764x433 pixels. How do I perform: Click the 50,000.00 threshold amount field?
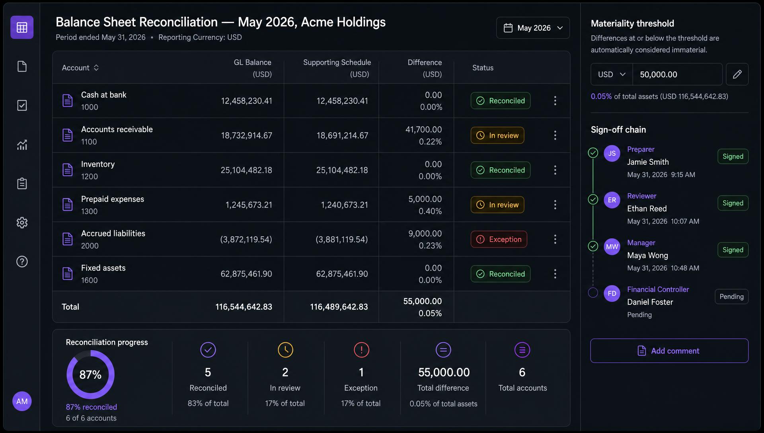(x=677, y=74)
